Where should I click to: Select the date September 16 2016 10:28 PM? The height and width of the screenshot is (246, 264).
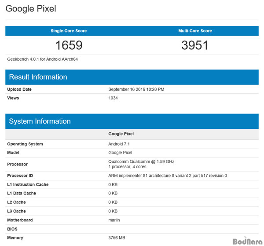click(136, 89)
